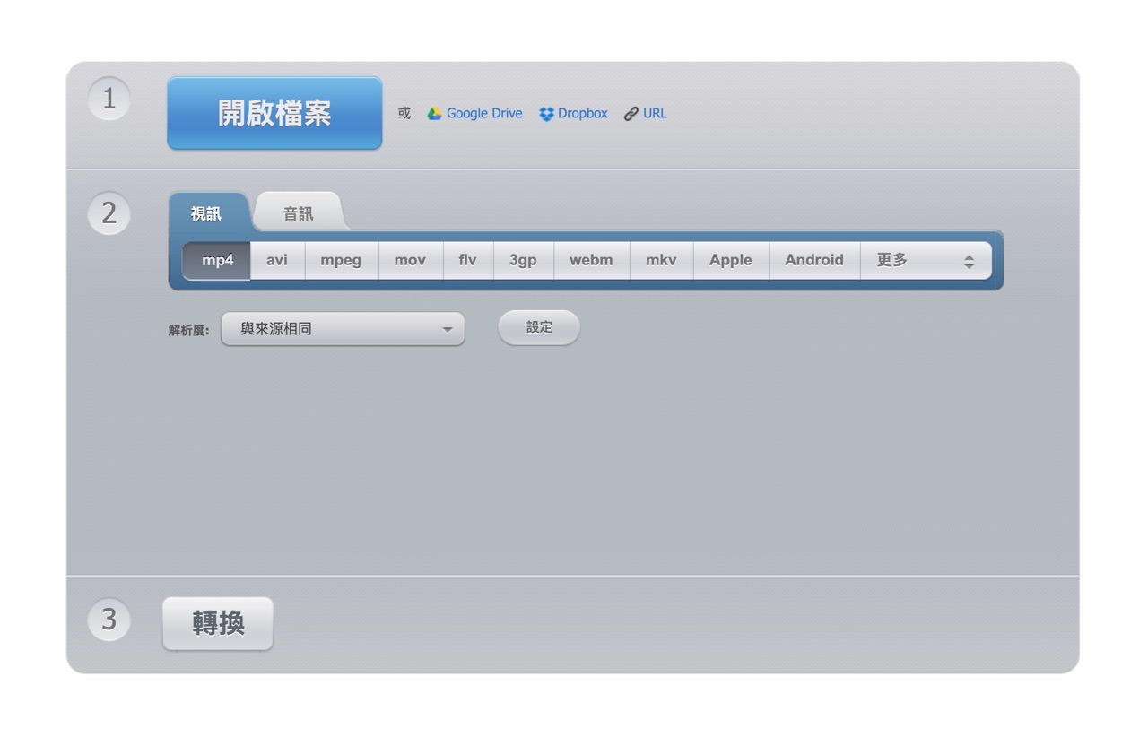Select the avi format

[277, 260]
